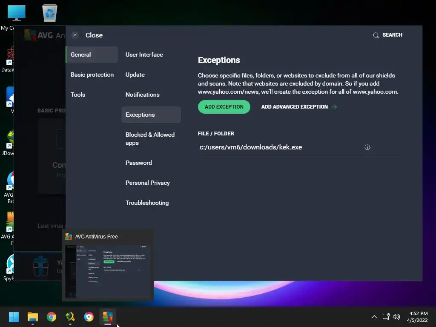Launch Google Chrome from taskbar

point(52,317)
